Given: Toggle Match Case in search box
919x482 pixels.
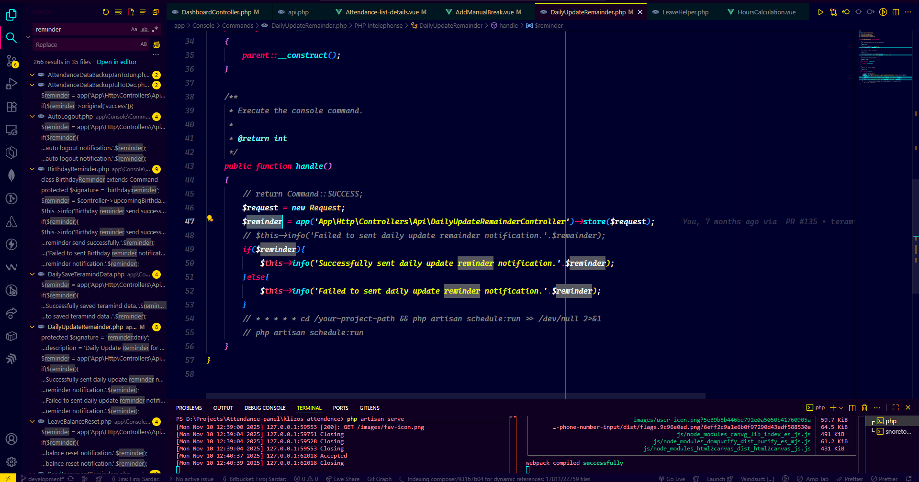Looking at the screenshot, I should (x=134, y=30).
